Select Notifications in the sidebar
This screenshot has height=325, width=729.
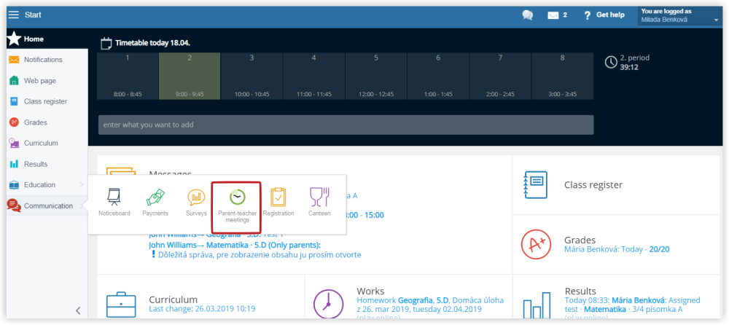(x=43, y=60)
